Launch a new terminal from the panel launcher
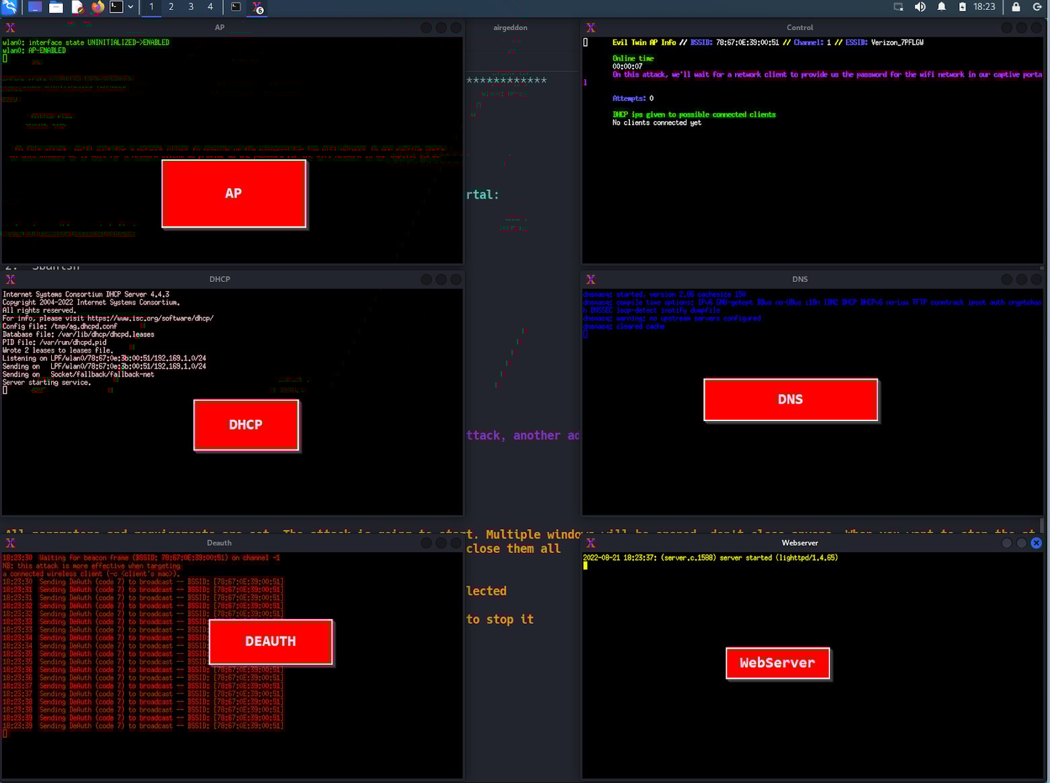 (x=116, y=7)
